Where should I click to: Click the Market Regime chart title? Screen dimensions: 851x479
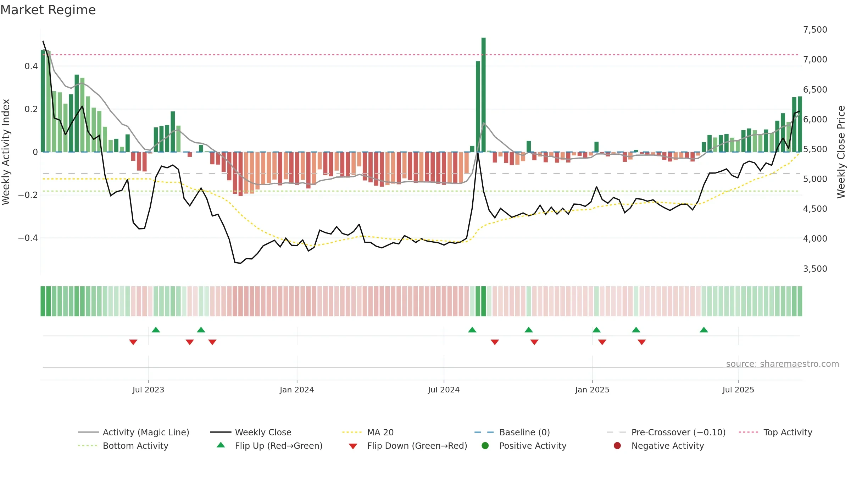tap(48, 10)
